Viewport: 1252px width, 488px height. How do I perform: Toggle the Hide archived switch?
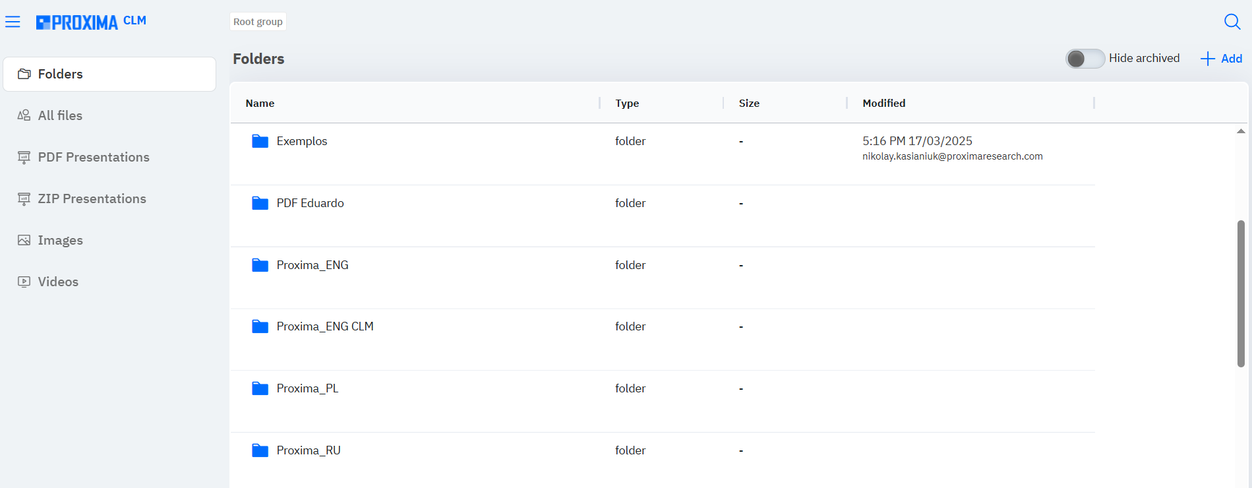click(x=1085, y=59)
